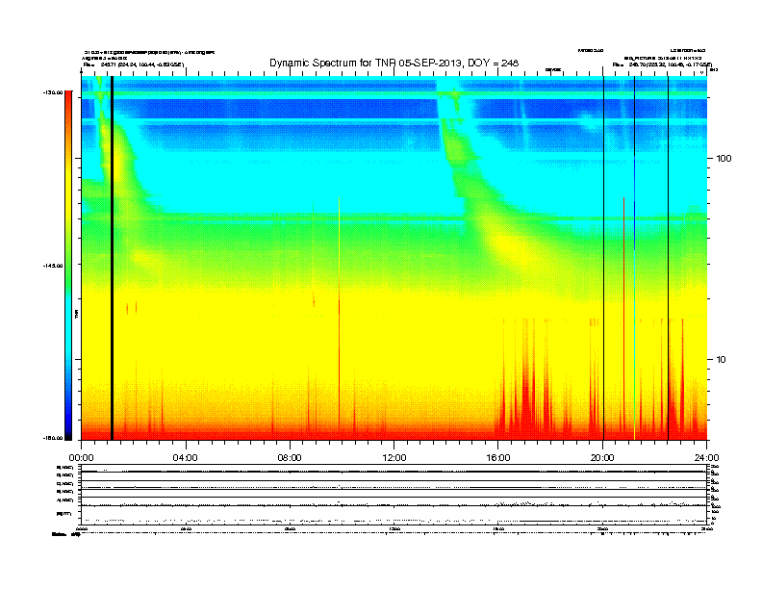Screen dimensions: 762x589
Task: Click the vertical rainbow color scale bar
Action: click(x=68, y=266)
